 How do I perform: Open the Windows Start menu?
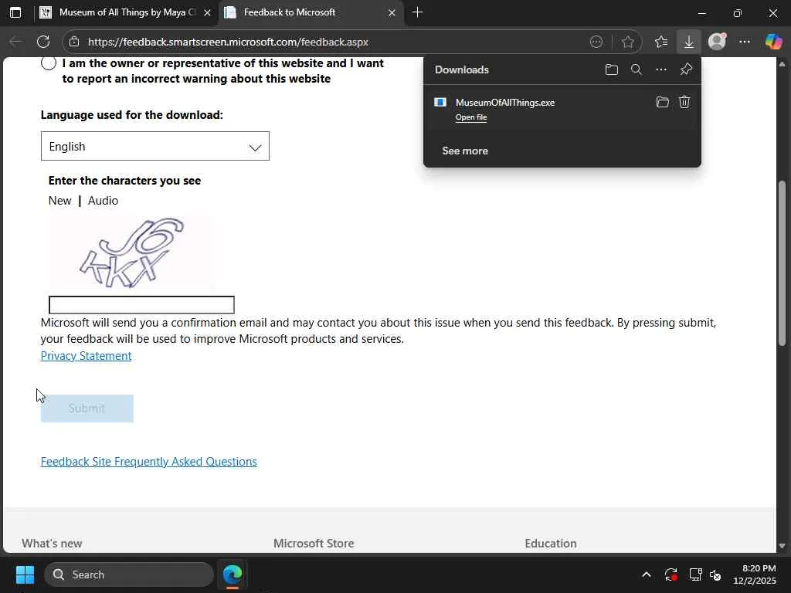[25, 574]
